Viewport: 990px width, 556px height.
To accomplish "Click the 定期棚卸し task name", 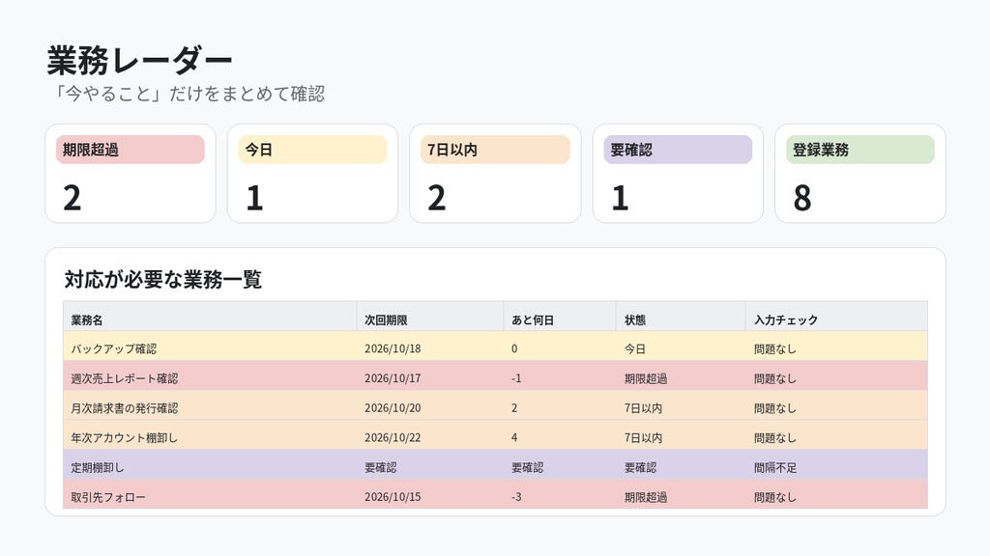I will coord(98,467).
